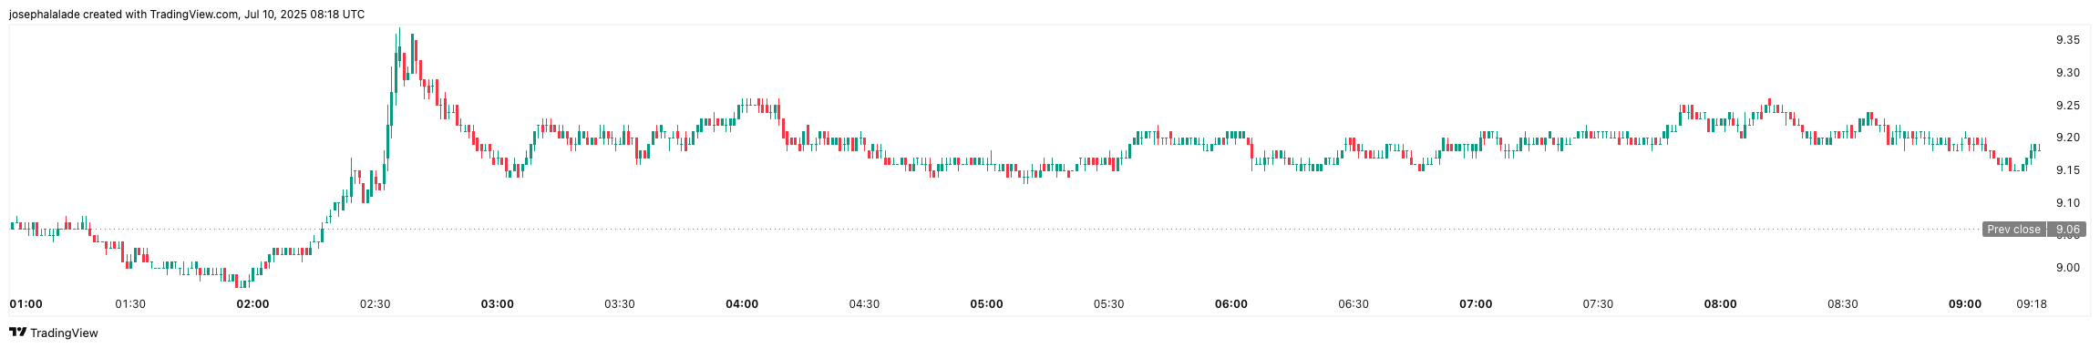Select the 05:30 time label
The image size is (2100, 348).
pos(1108,304)
